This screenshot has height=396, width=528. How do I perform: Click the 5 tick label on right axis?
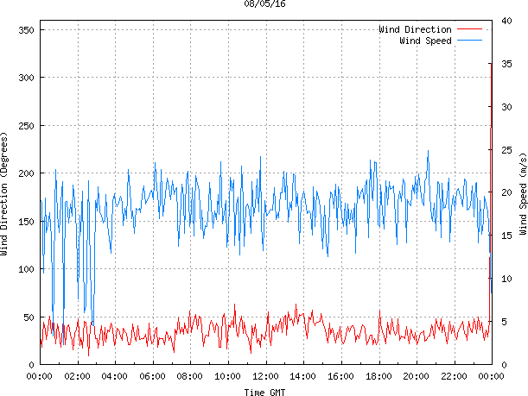504,322
